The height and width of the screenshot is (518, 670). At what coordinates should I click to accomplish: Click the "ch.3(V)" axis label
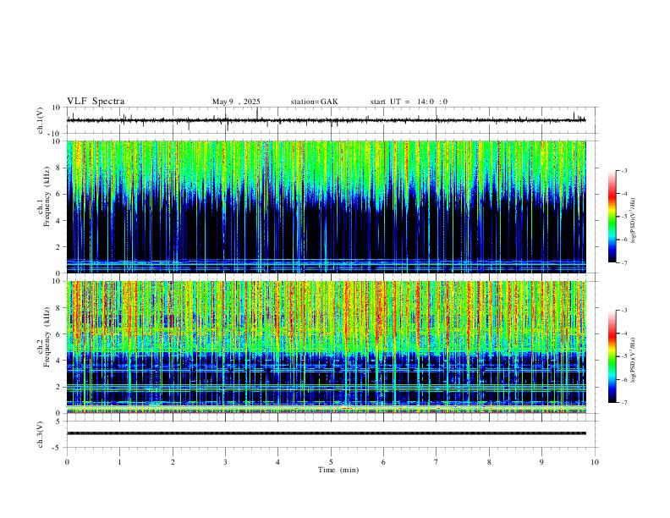pyautogui.click(x=41, y=434)
